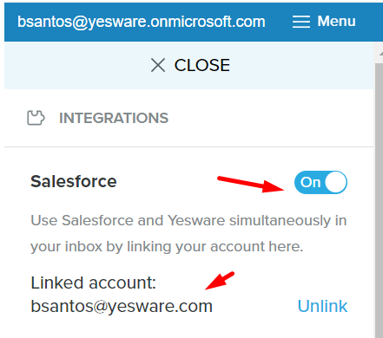Click Unlink to disconnect the Salesforce account
Image resolution: width=383 pixels, height=338 pixels.
click(322, 306)
